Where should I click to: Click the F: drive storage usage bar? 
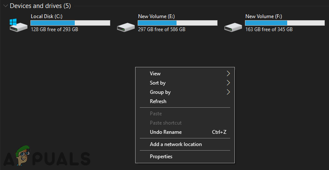285,23
